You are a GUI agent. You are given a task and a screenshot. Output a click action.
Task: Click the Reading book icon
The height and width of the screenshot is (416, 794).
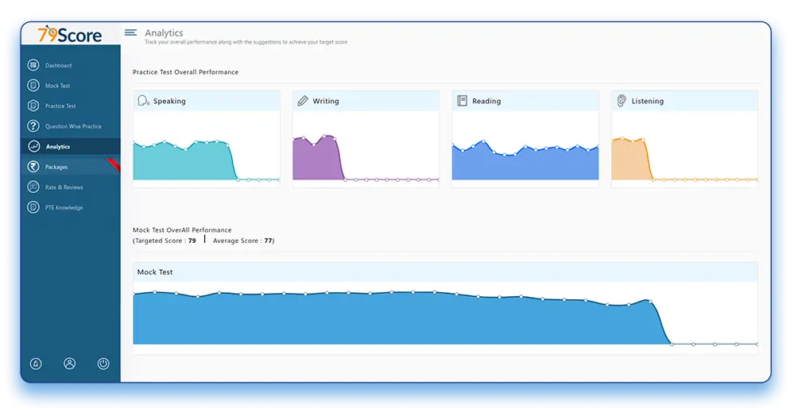462,101
